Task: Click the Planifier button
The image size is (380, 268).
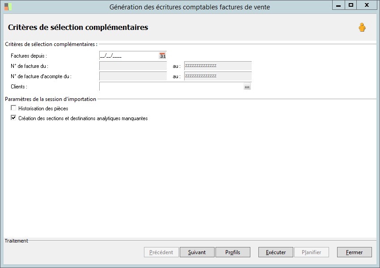Action: pyautogui.click(x=311, y=252)
